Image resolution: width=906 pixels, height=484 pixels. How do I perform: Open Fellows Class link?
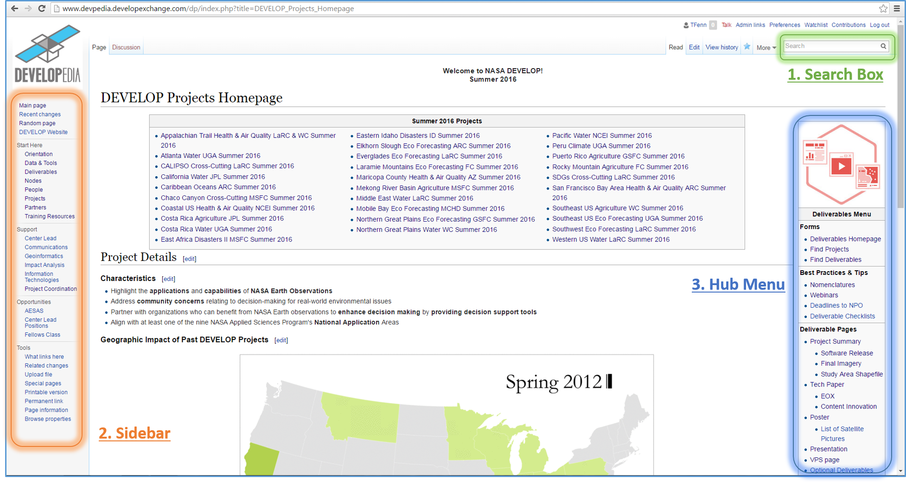pyautogui.click(x=42, y=335)
